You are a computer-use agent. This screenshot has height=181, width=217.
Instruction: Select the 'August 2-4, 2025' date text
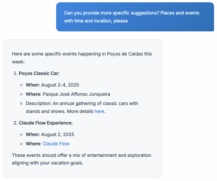pos(60,85)
